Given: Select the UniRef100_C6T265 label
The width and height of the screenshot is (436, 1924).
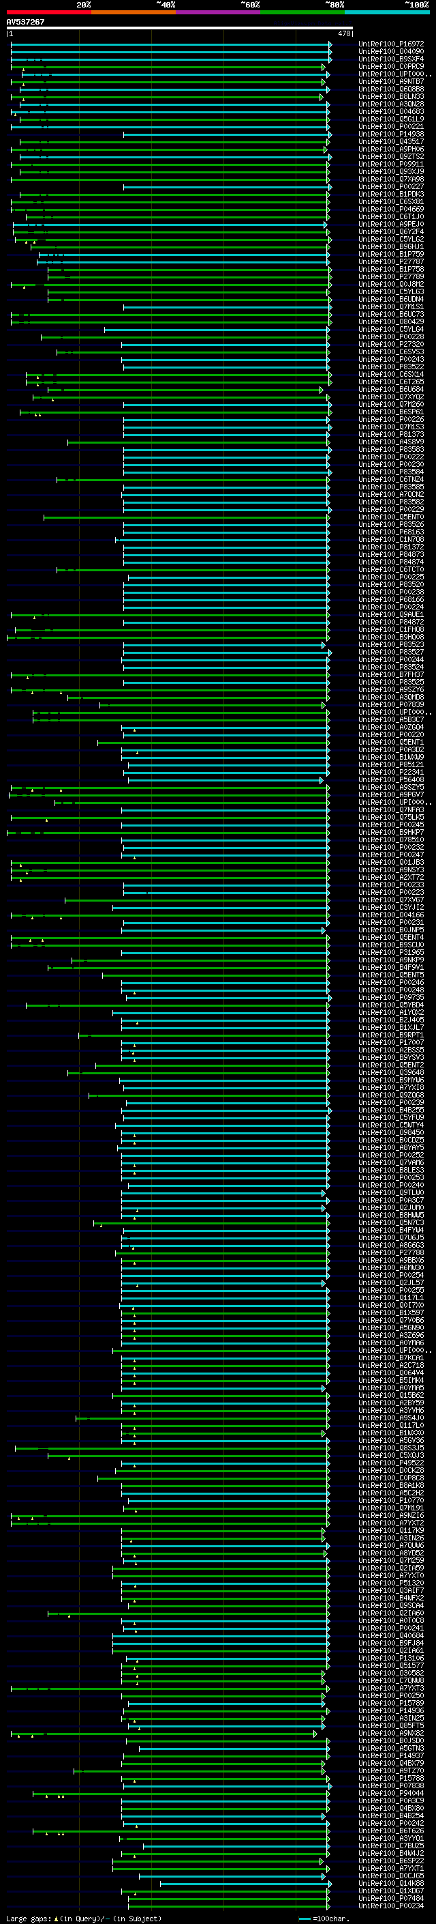Looking at the screenshot, I should pos(391,382).
